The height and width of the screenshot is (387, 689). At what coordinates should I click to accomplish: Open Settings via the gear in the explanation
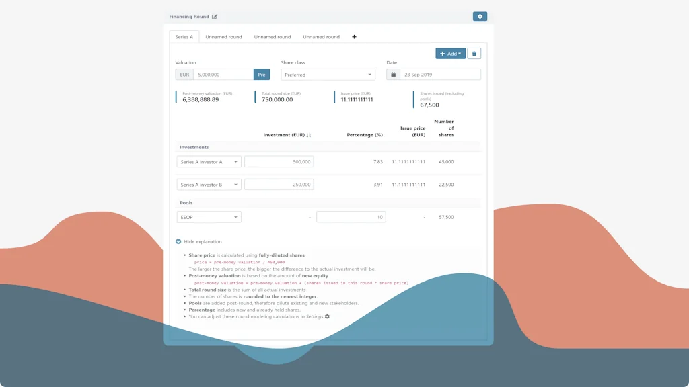(326, 316)
